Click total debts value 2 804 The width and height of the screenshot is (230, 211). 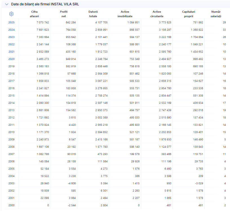pos(104,205)
